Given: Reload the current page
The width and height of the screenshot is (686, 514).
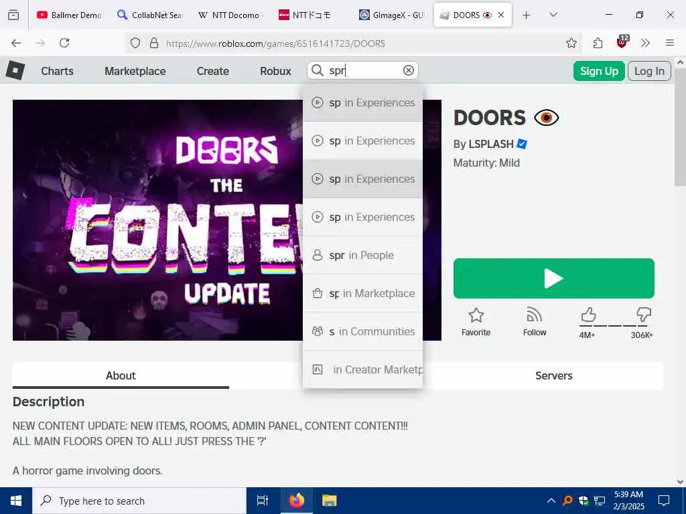Looking at the screenshot, I should point(64,43).
